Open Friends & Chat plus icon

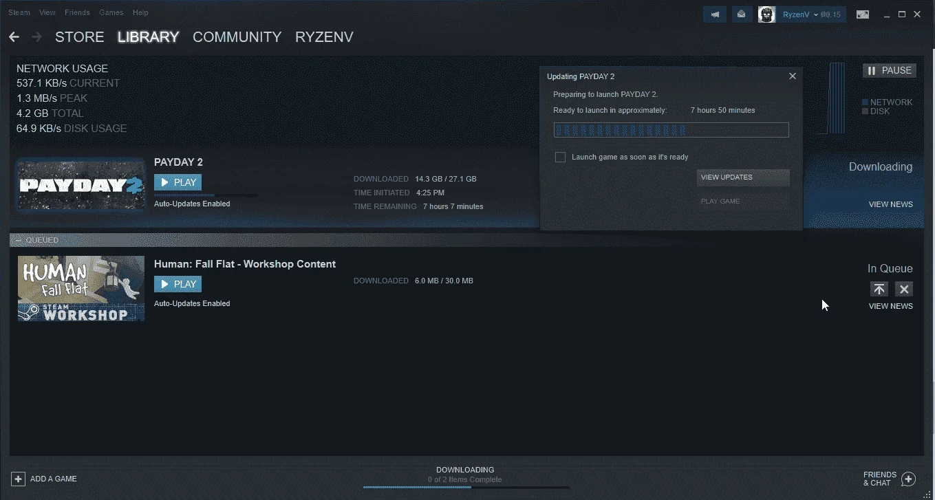click(x=908, y=479)
